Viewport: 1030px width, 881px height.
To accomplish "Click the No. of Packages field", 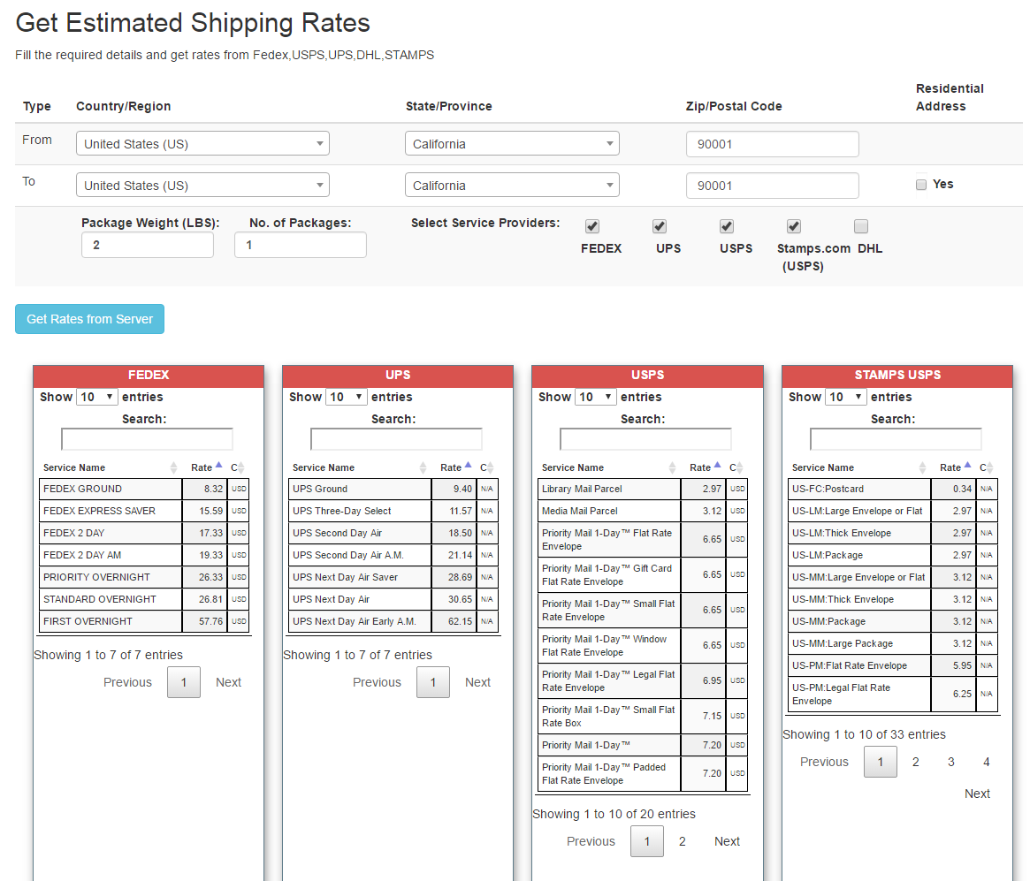I will point(301,245).
